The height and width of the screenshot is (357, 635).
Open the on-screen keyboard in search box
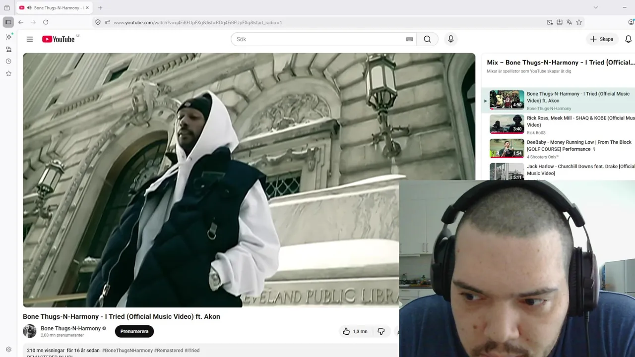[409, 39]
